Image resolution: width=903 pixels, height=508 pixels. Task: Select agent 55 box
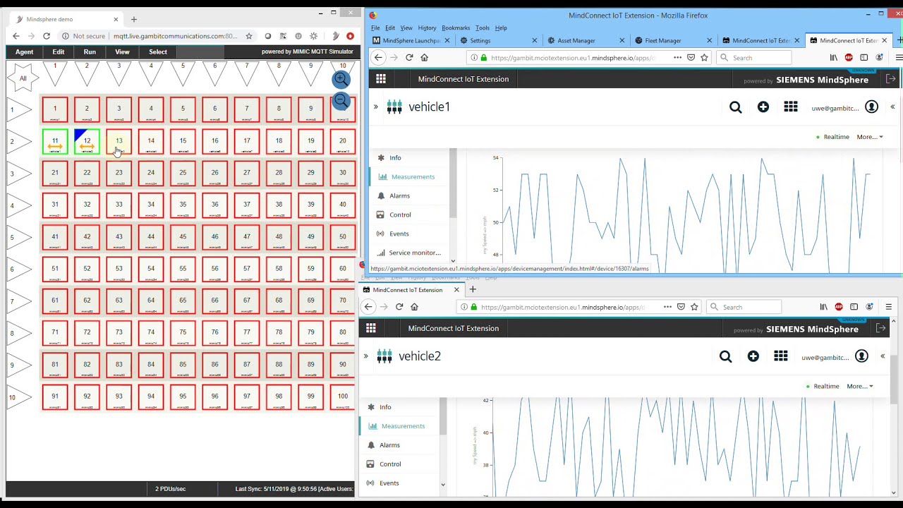pos(183,269)
